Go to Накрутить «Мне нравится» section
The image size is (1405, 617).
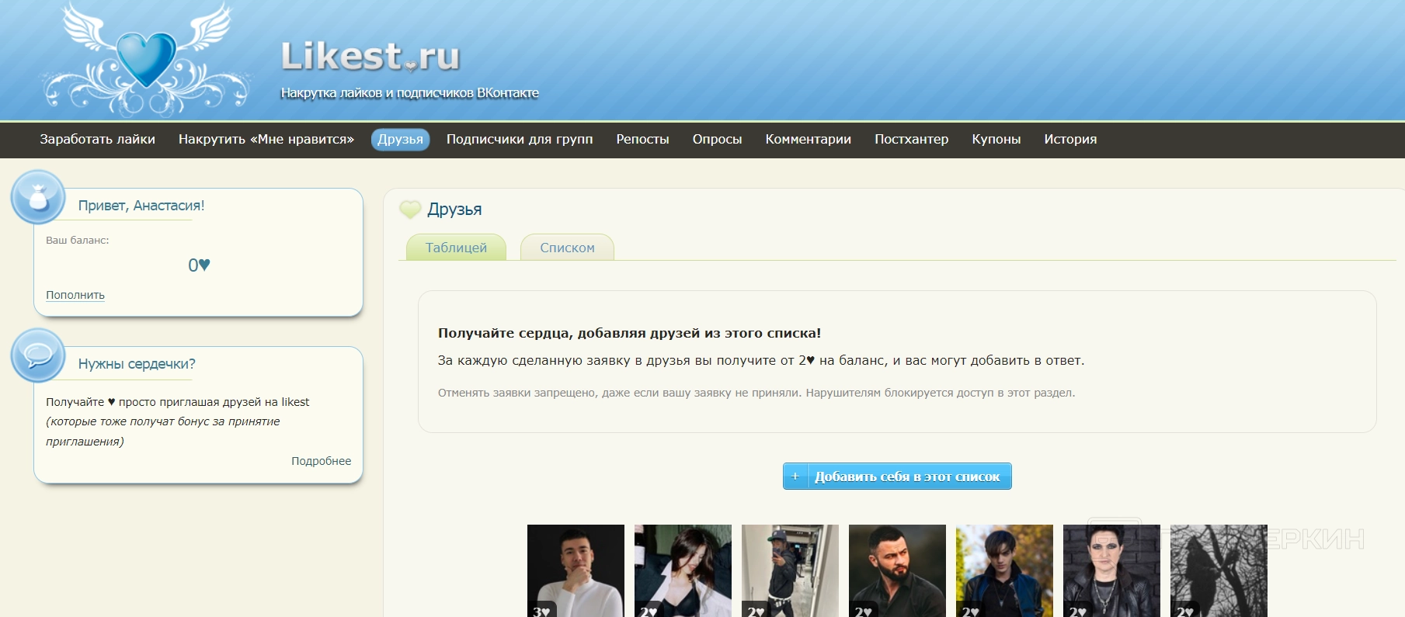click(x=266, y=140)
